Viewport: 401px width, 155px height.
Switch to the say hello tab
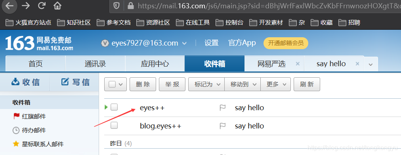tap(331, 64)
